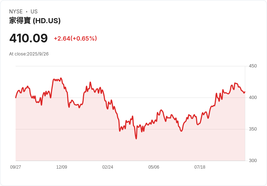Click the NYSE exchange label

(x=16, y=12)
